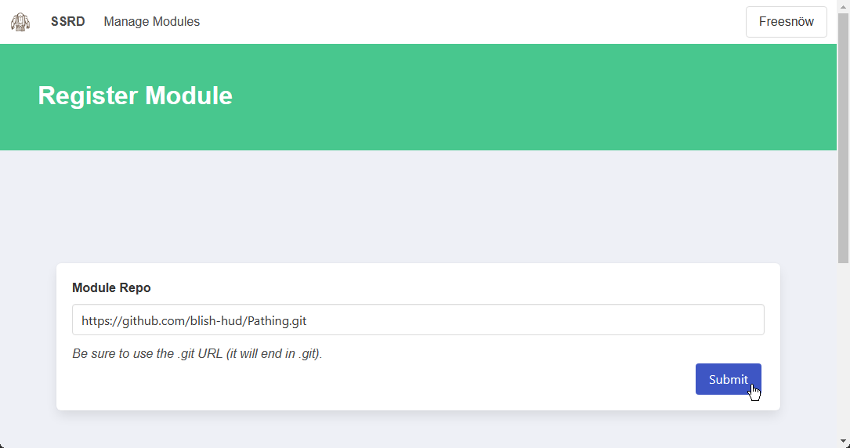Click the .git URL hint text
Screen dimensions: 850x448
tap(197, 354)
